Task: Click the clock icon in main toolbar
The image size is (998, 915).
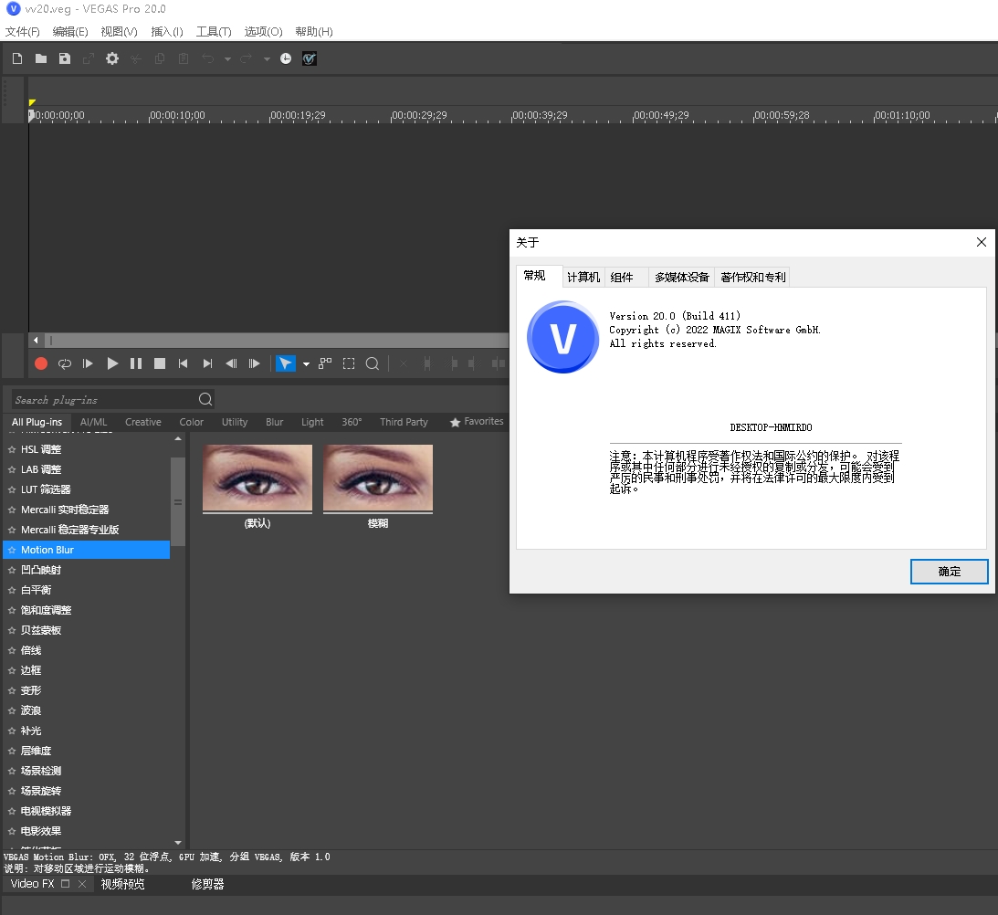Action: tap(286, 58)
